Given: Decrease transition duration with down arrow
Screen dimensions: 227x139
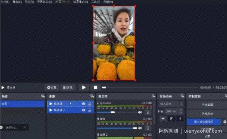Looking at the screenshot, I should click(181, 113).
